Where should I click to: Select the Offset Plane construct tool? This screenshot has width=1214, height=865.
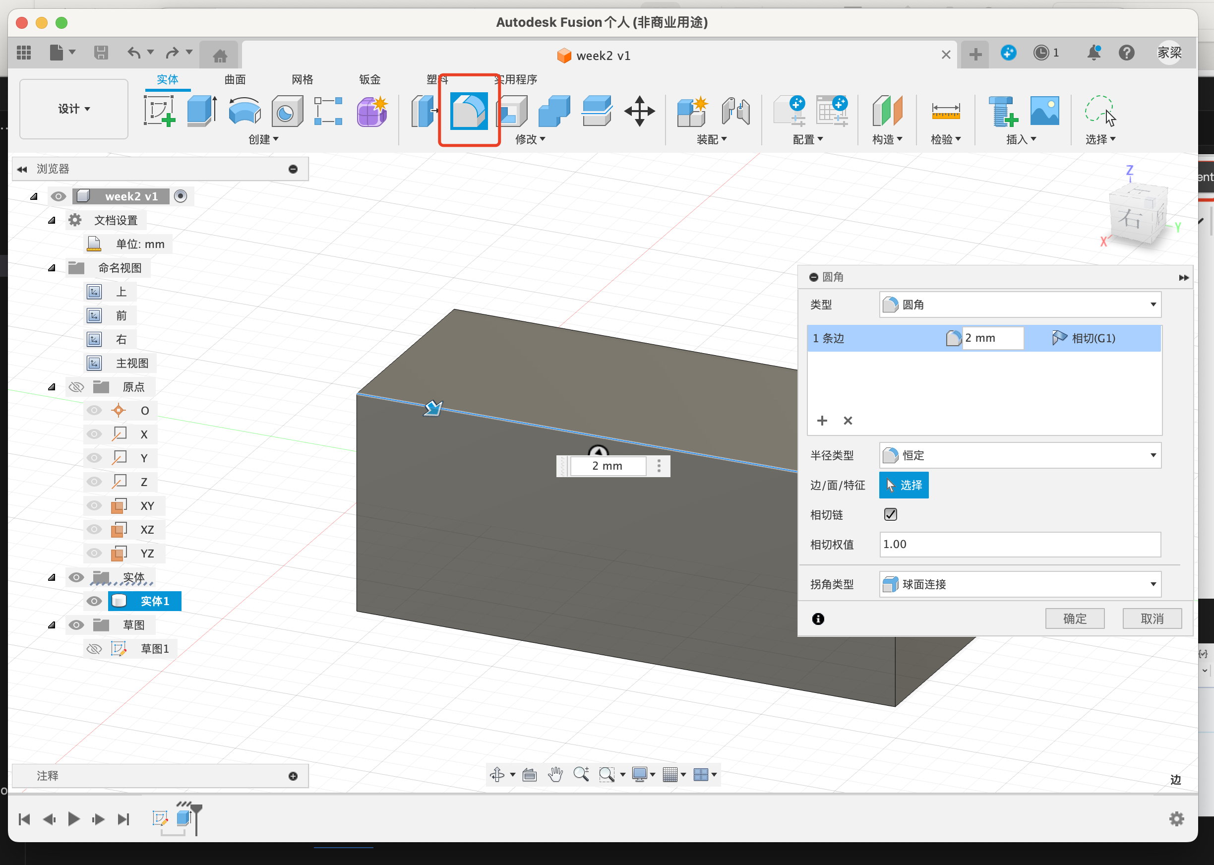pyautogui.click(x=888, y=111)
